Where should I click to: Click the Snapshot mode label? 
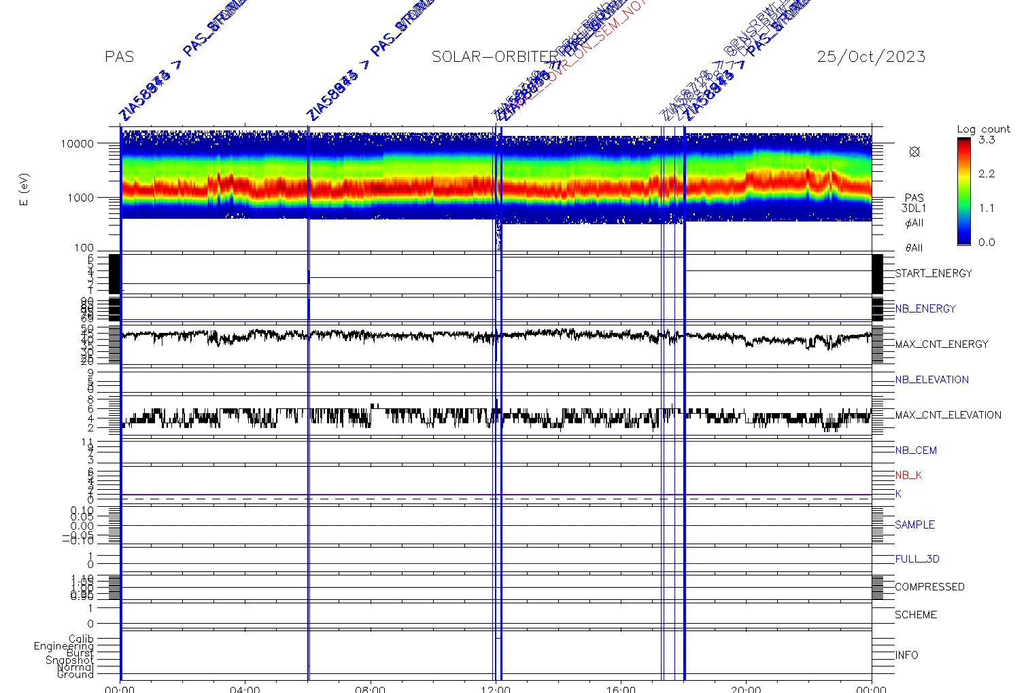69,660
